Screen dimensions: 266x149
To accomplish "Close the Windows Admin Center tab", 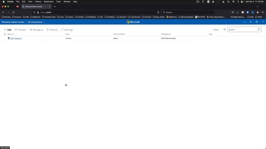I will point(49,7).
